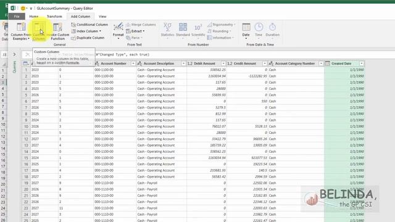
Task: Open Credit Amount column filter dropdown
Action: [x=265, y=64]
